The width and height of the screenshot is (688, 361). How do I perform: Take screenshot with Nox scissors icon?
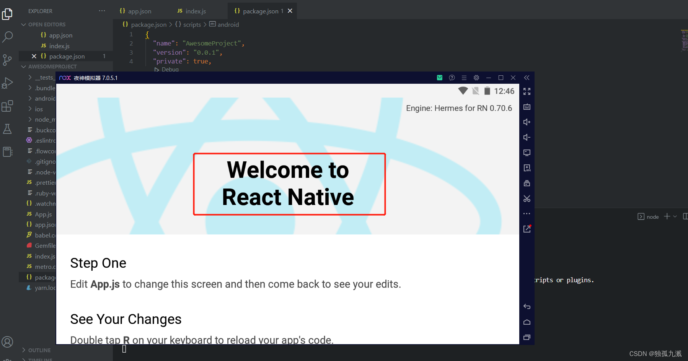click(x=527, y=198)
